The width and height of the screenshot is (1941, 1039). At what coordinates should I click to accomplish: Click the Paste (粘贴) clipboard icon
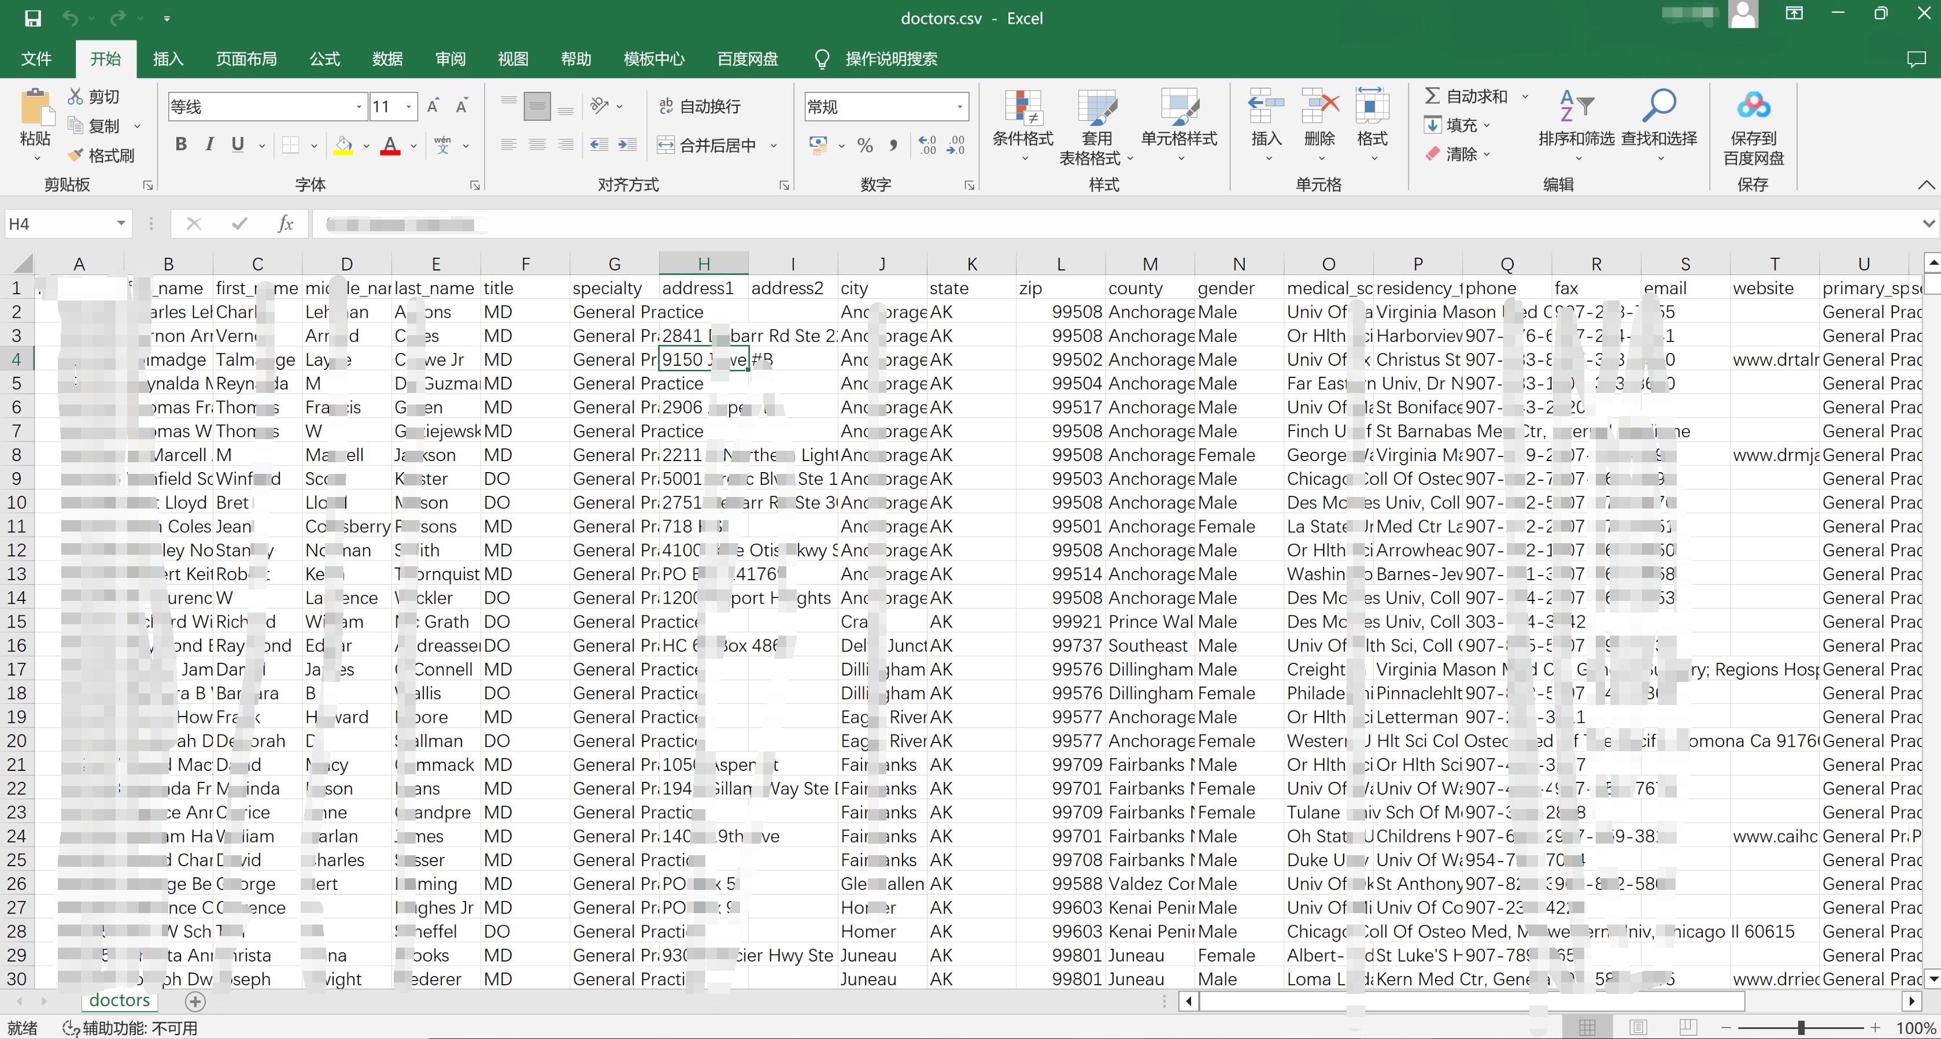(x=35, y=107)
